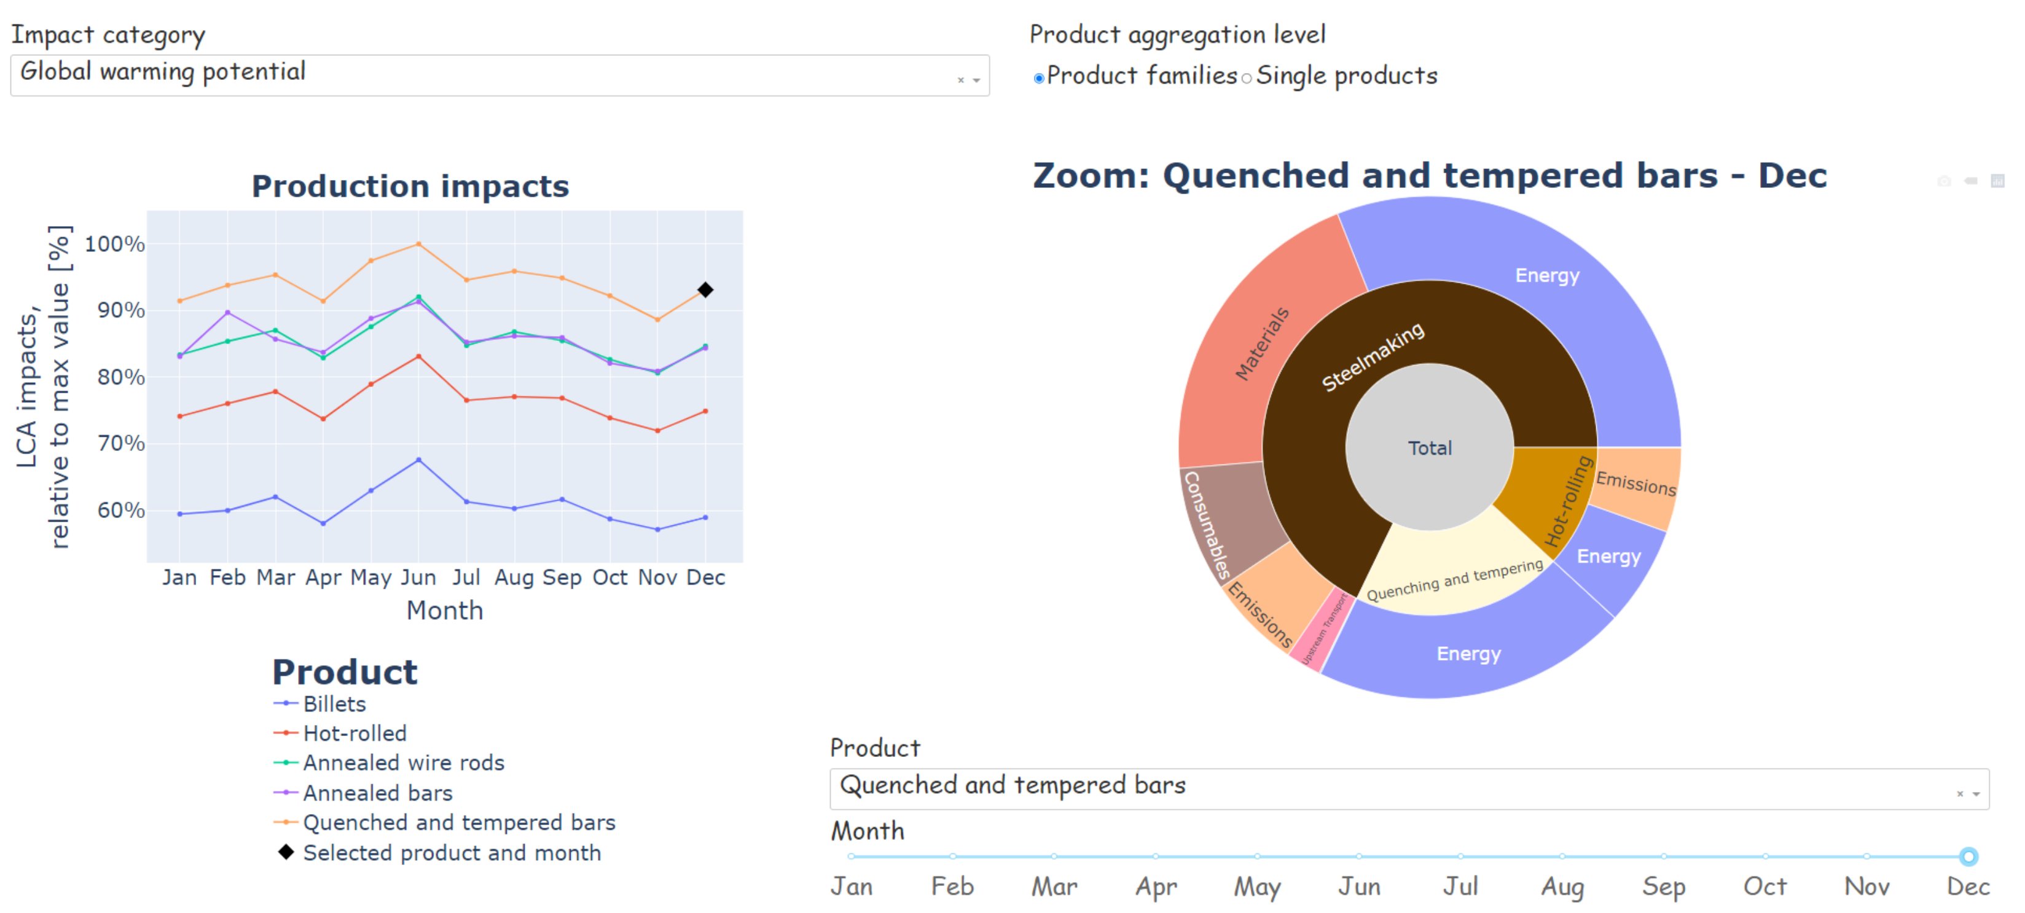
Task: Click Selected product and month legend diamond
Action: click(285, 852)
